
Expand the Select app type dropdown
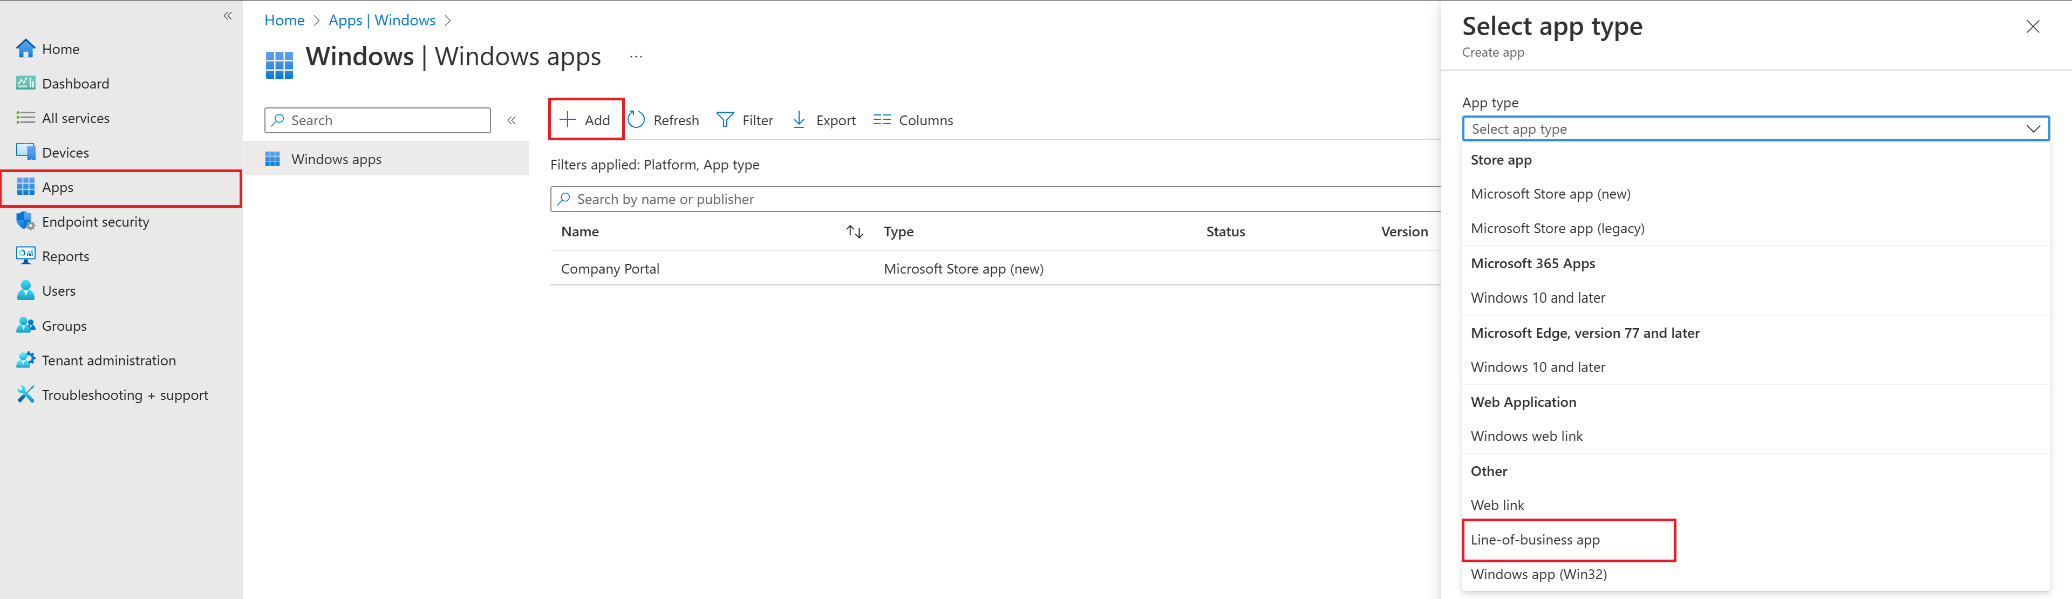click(1755, 128)
